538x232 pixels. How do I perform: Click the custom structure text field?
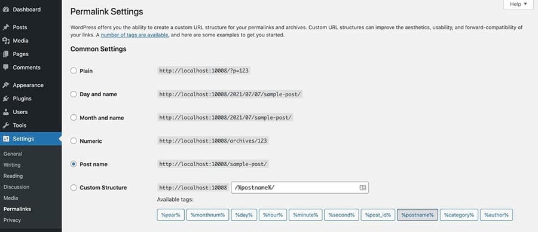(x=300, y=187)
